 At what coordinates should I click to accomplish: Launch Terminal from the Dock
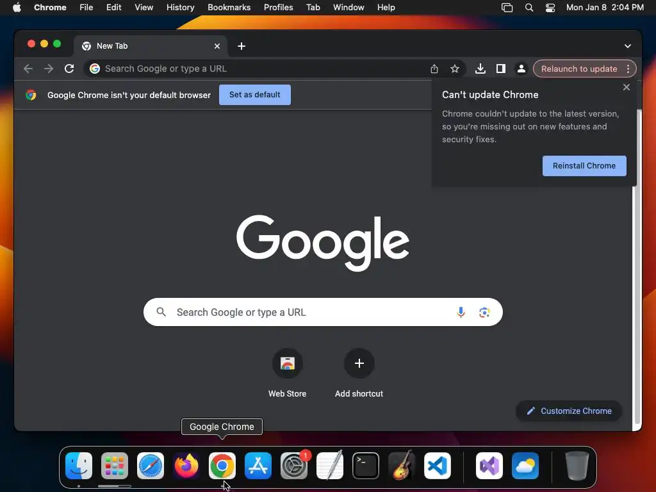[x=366, y=466]
